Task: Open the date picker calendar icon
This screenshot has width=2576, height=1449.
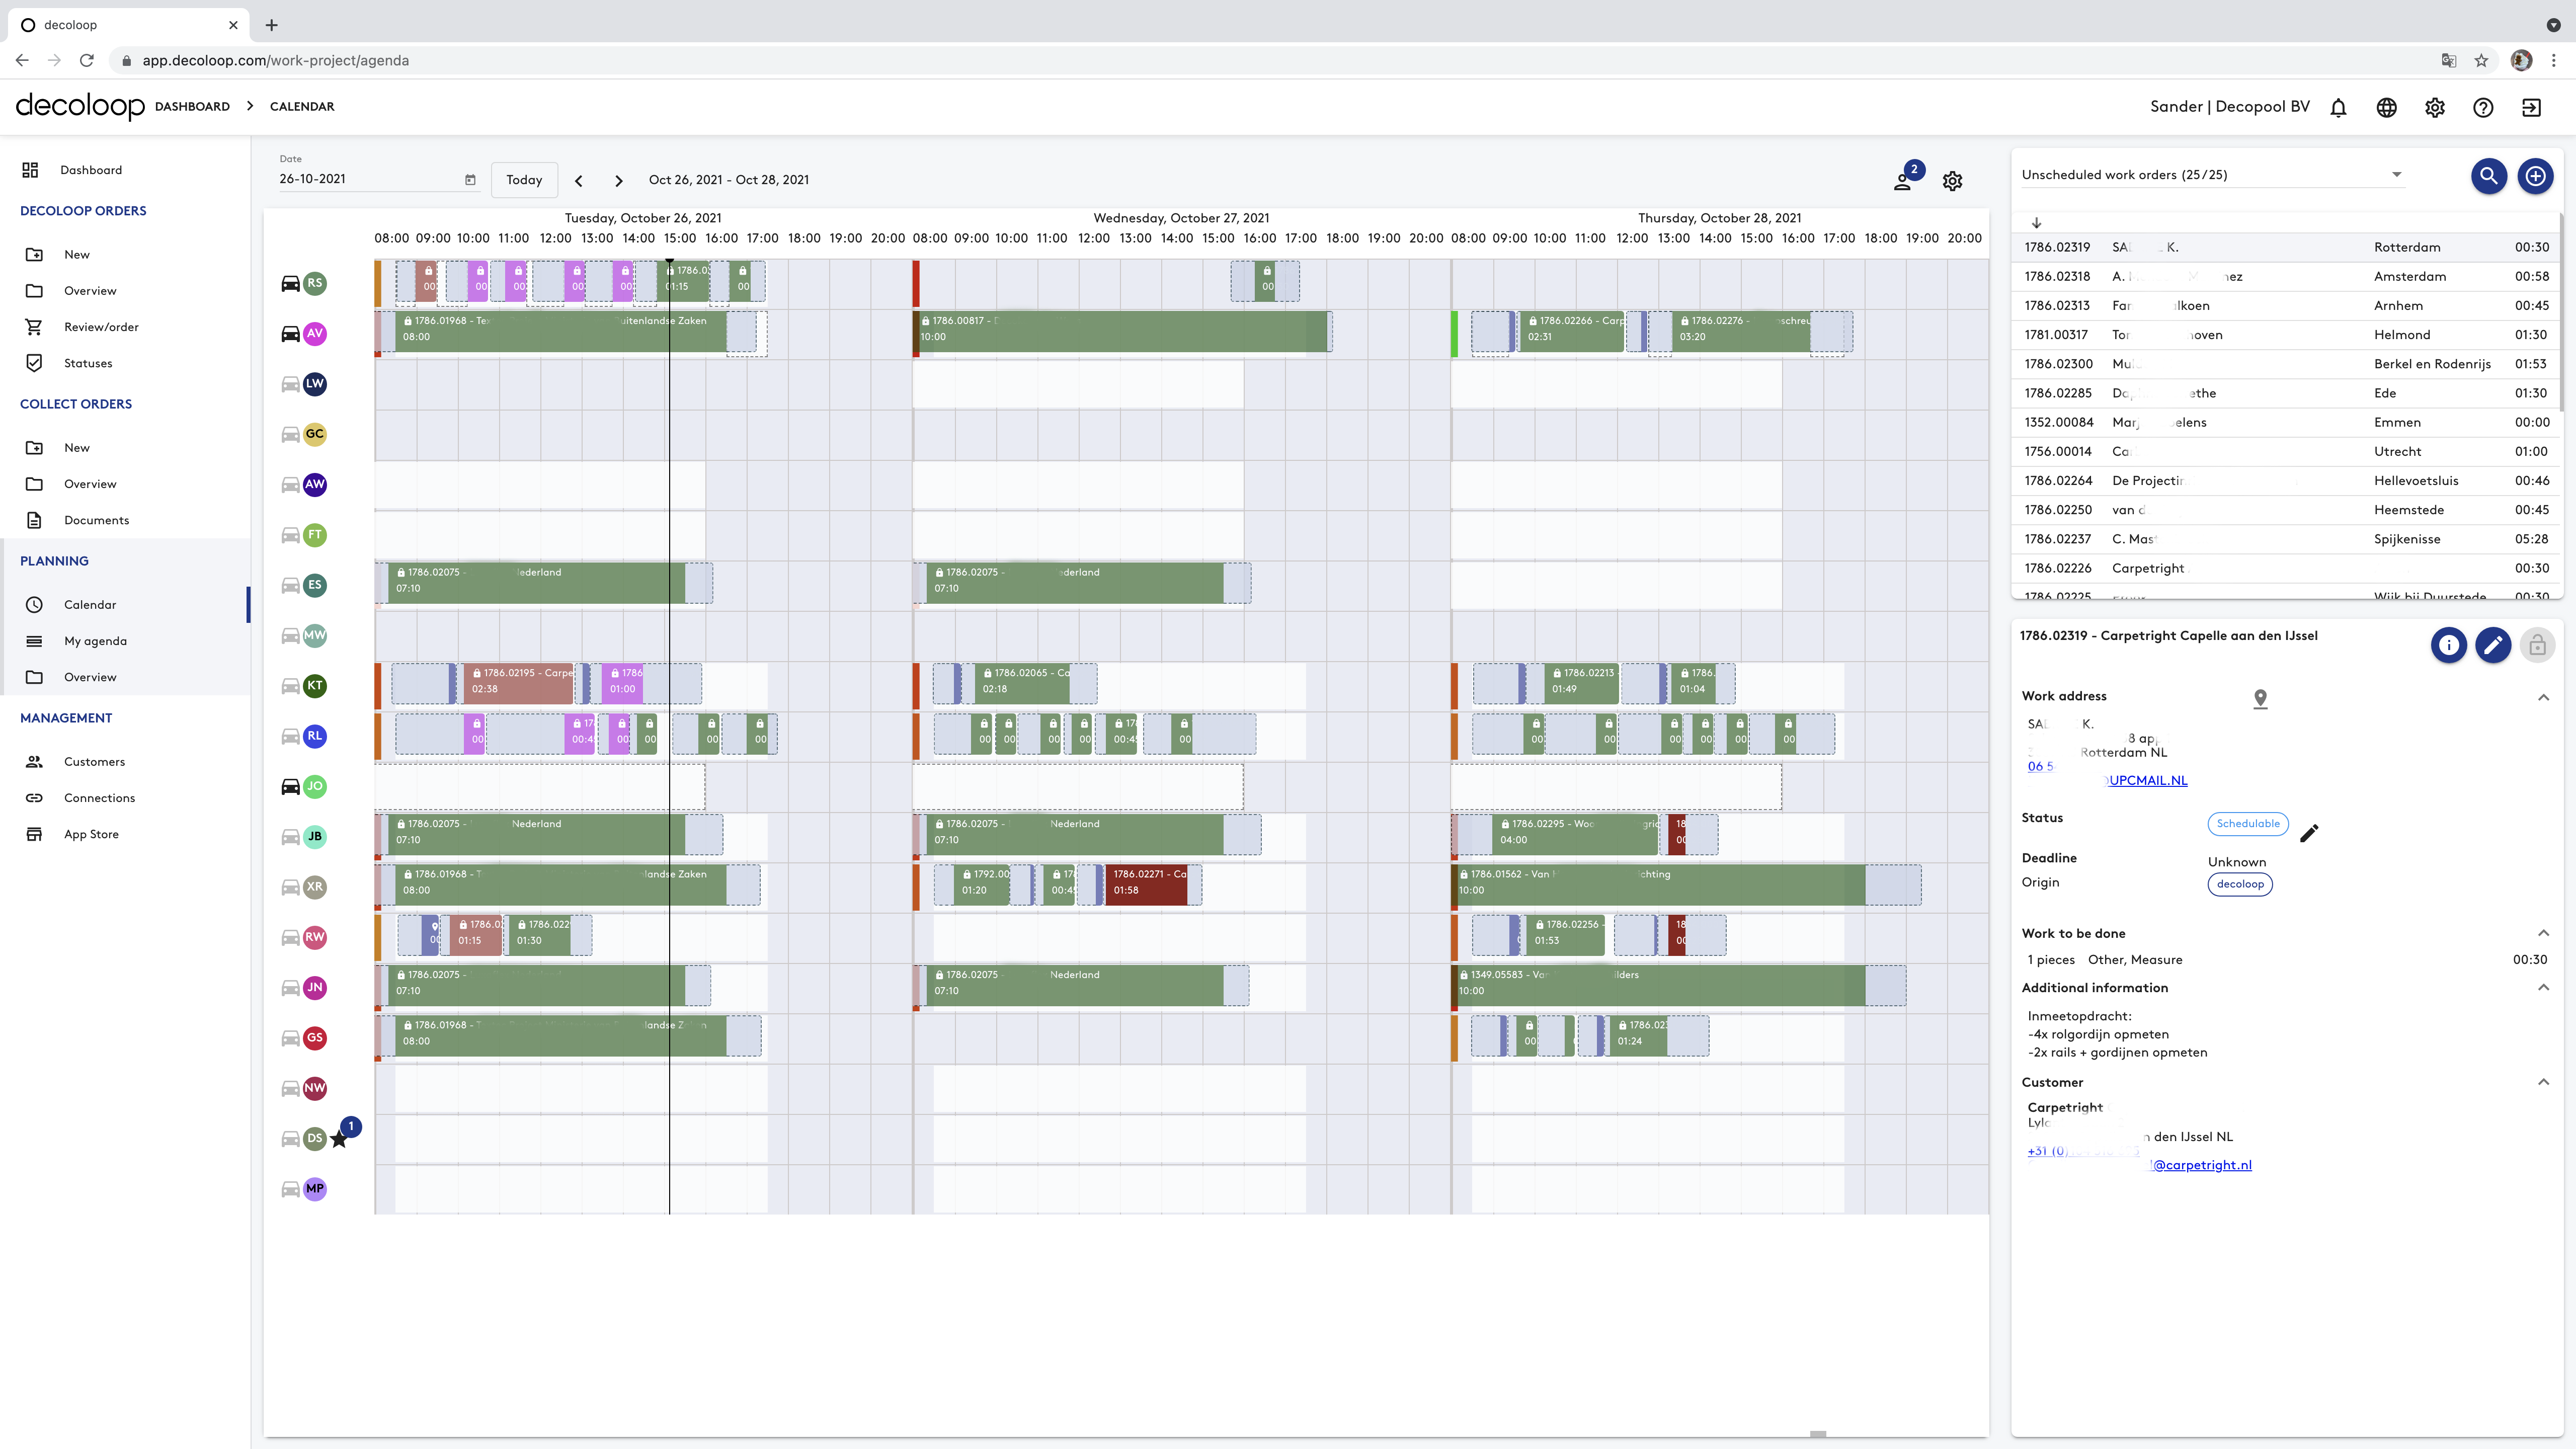Action: [x=470, y=180]
